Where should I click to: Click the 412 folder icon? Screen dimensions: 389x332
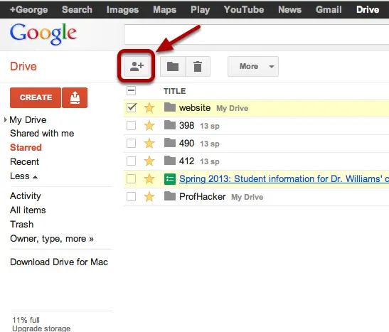point(170,161)
